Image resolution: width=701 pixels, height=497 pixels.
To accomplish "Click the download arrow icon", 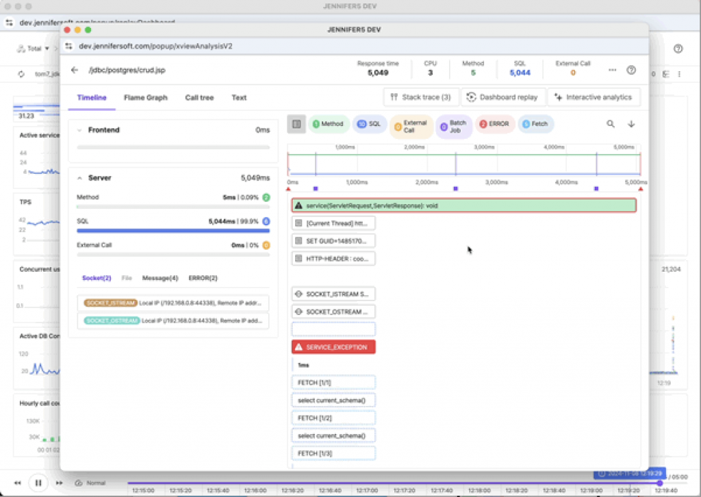I will coord(631,124).
